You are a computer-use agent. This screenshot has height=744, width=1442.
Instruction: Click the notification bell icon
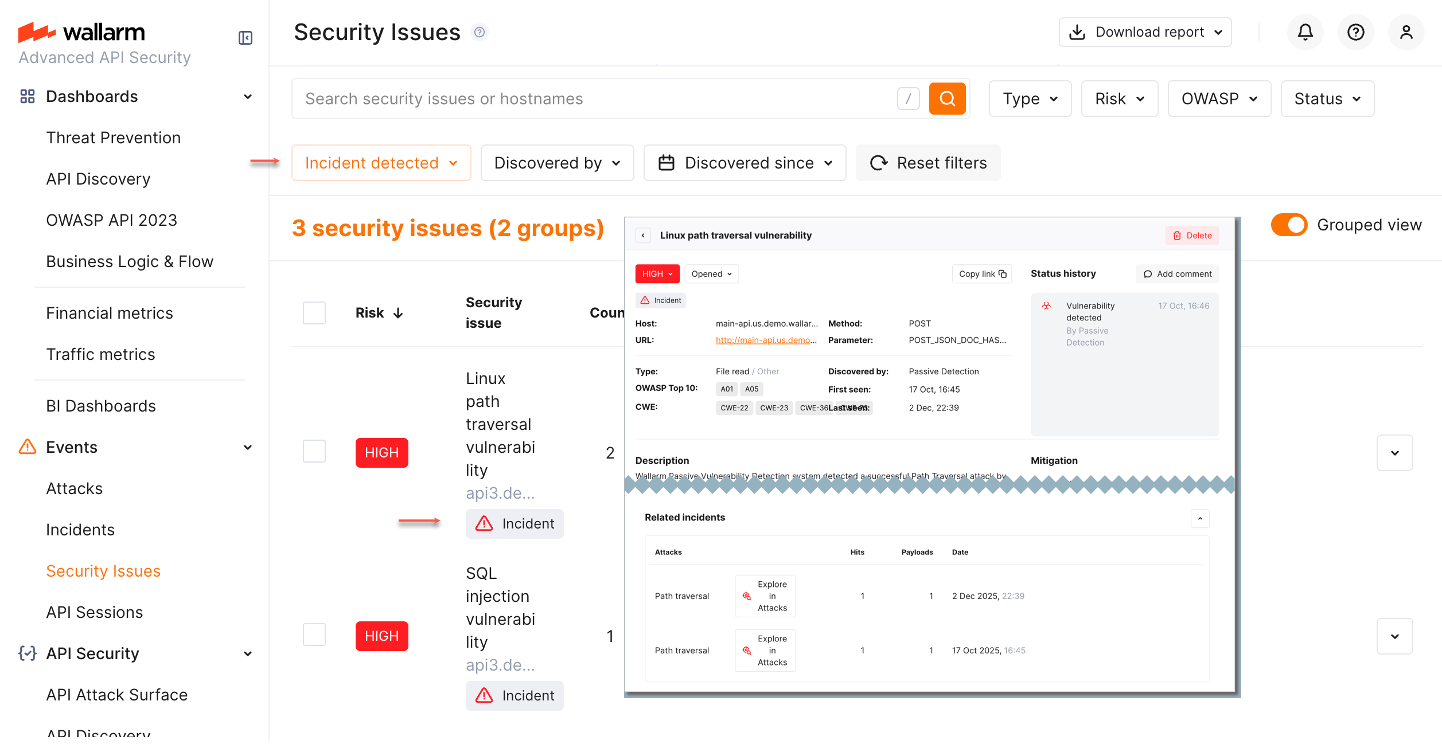pos(1305,32)
